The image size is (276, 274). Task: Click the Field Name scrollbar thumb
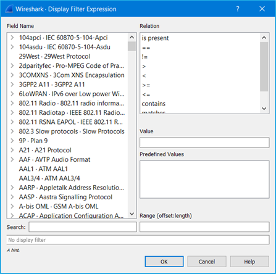pyautogui.click(x=132, y=46)
